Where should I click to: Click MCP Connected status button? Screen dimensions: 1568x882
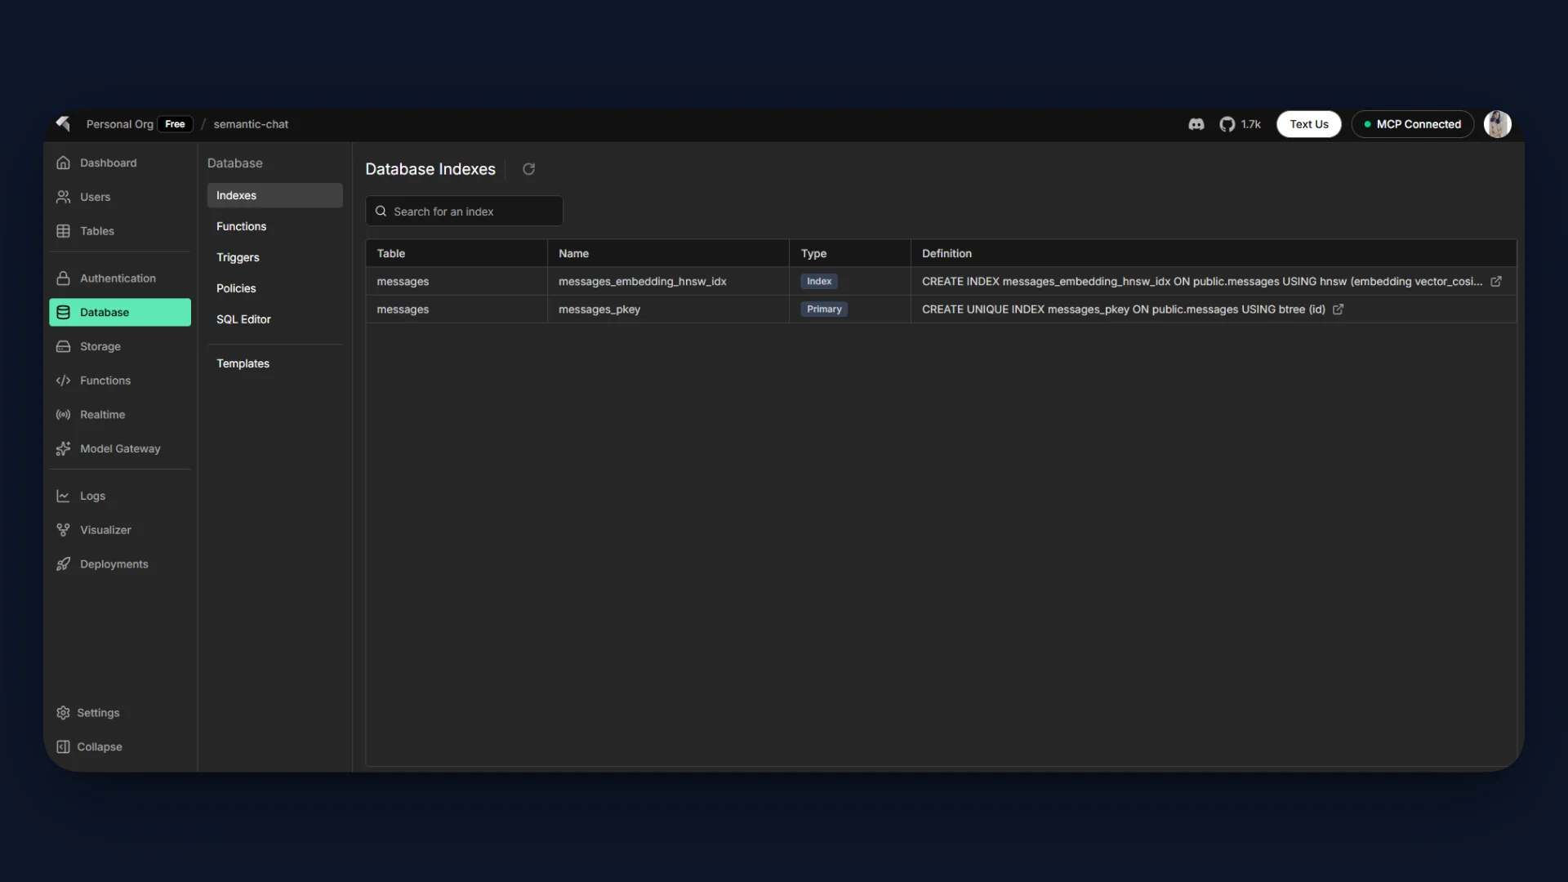click(x=1412, y=124)
